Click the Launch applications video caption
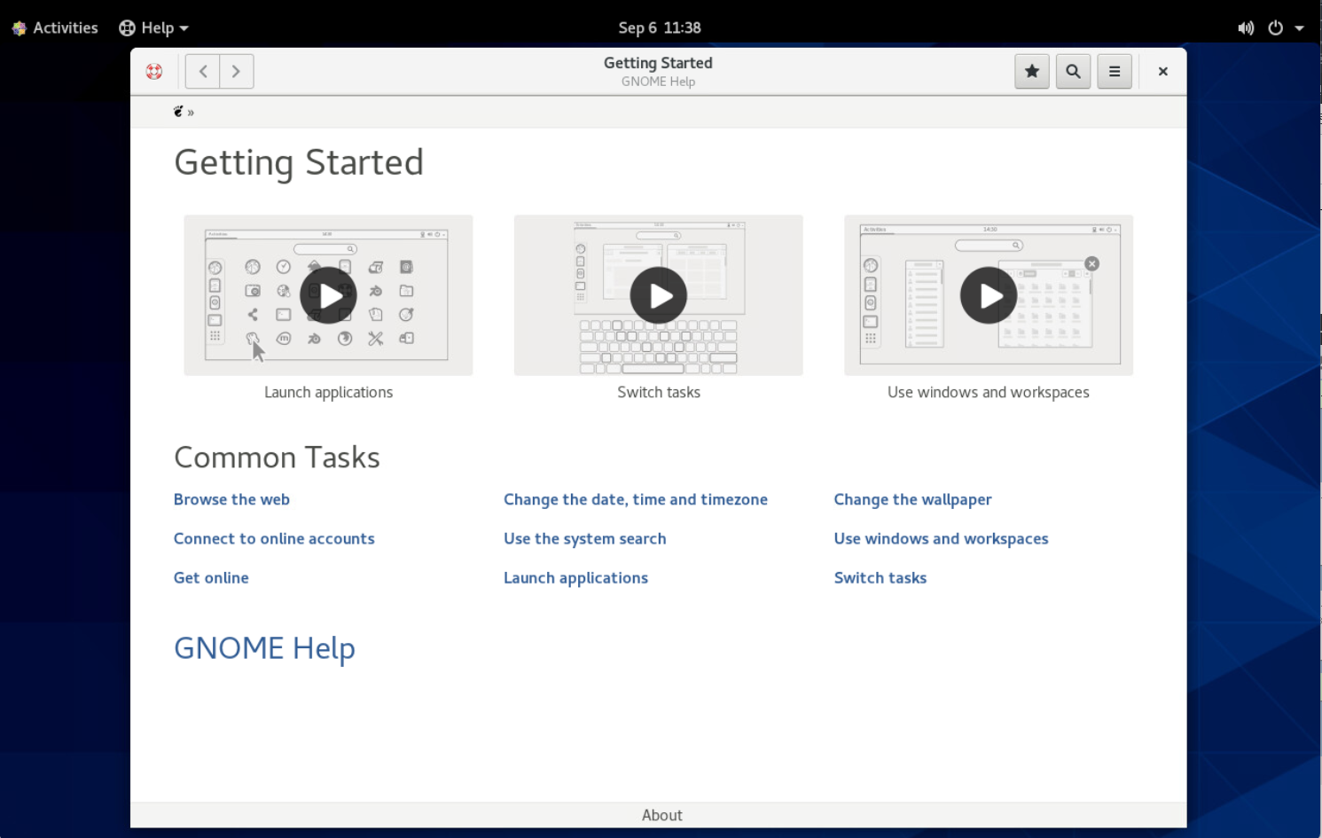This screenshot has width=1322, height=838. click(x=328, y=392)
